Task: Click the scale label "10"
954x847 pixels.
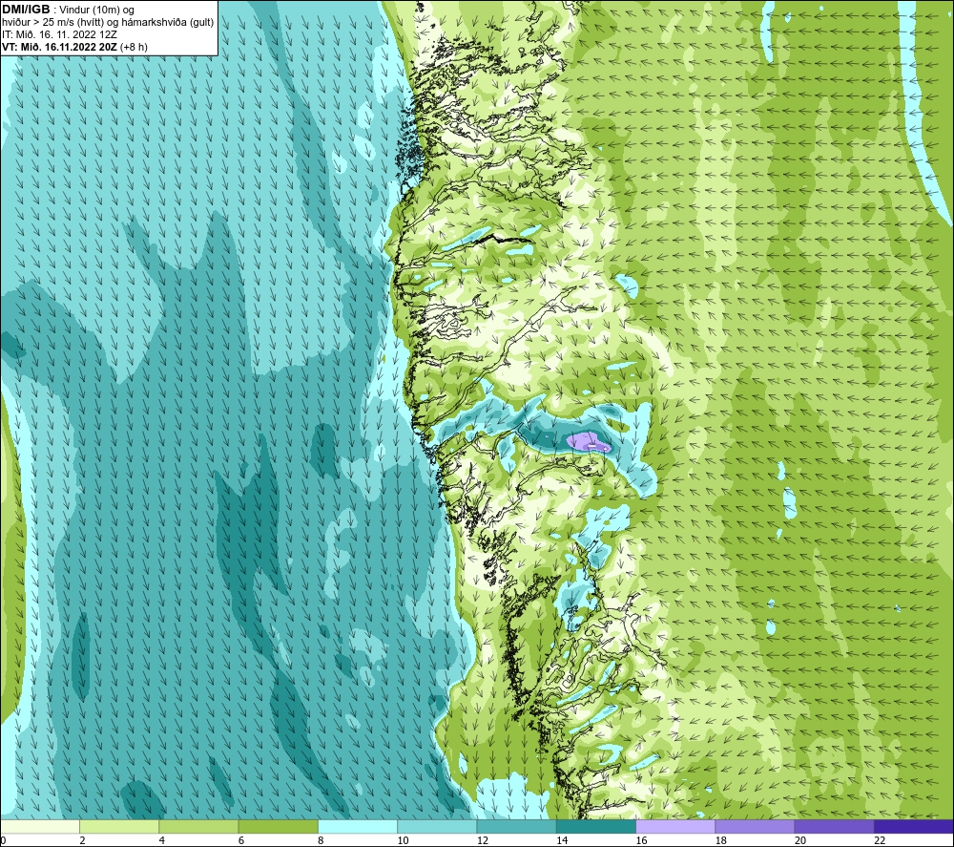Action: point(403,840)
